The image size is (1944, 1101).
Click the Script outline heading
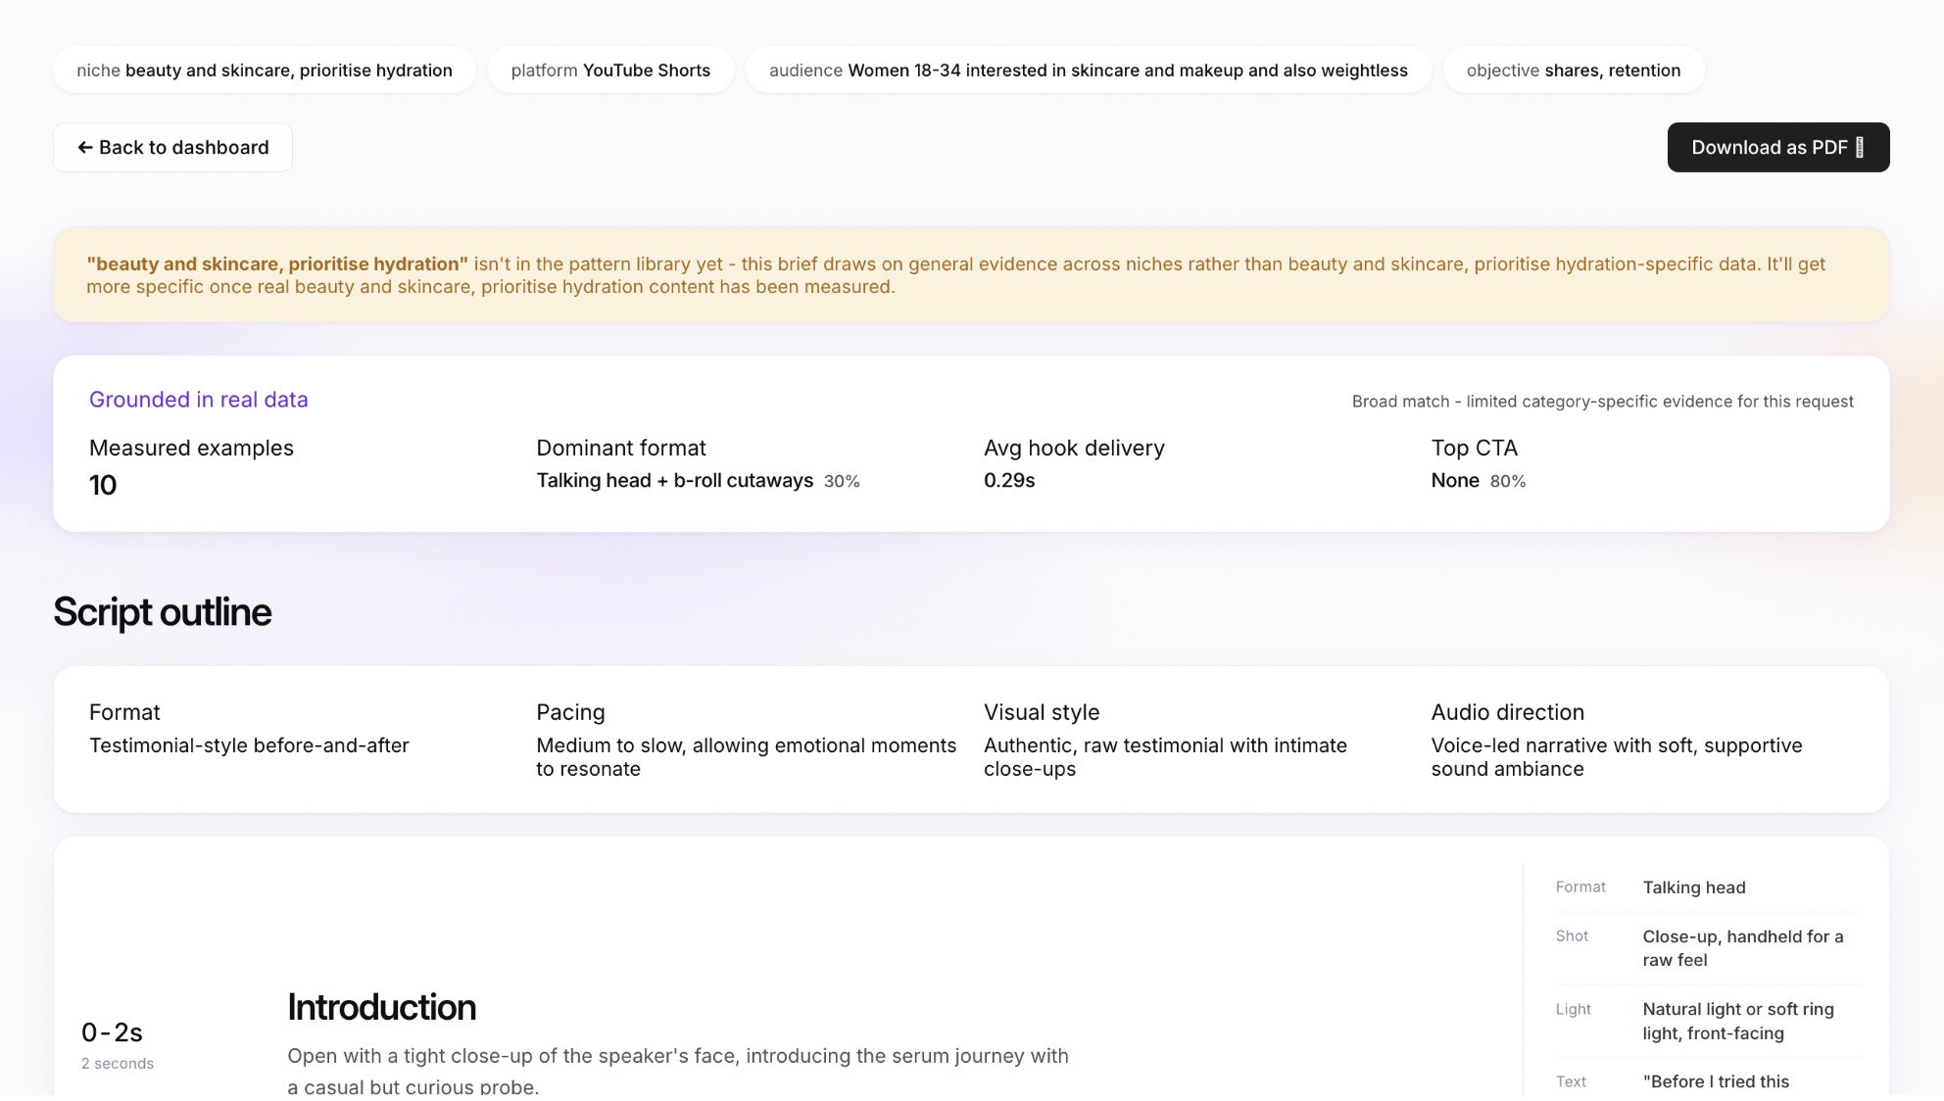[163, 612]
